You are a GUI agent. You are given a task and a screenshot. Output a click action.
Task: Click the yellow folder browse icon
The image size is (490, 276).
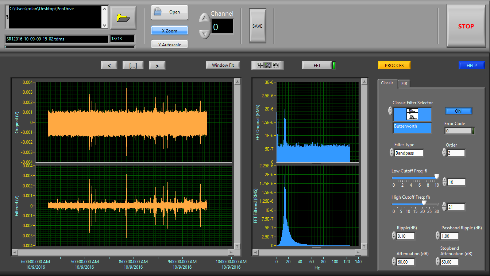(123, 18)
